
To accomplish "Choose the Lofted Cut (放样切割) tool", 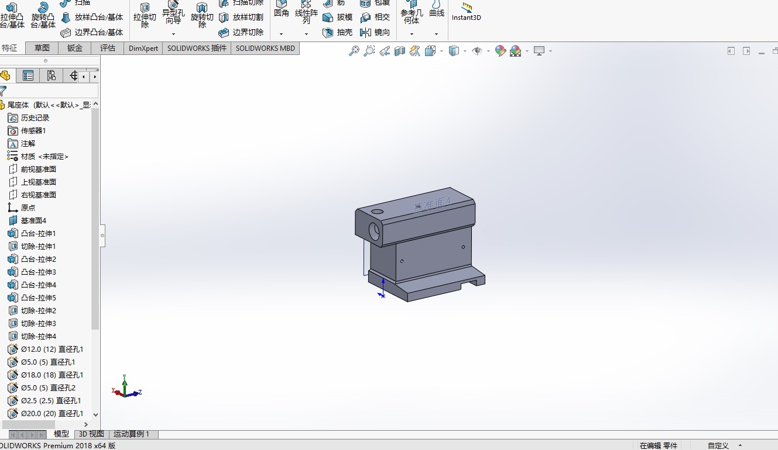I will click(241, 18).
